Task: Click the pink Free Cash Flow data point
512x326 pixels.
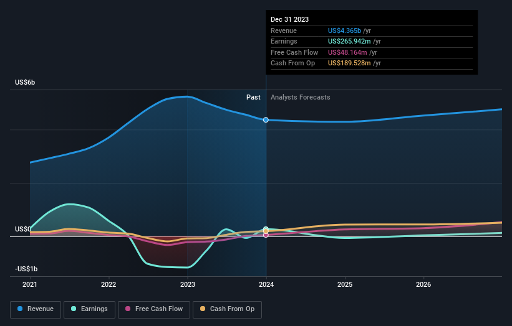Action: pyautogui.click(x=266, y=235)
